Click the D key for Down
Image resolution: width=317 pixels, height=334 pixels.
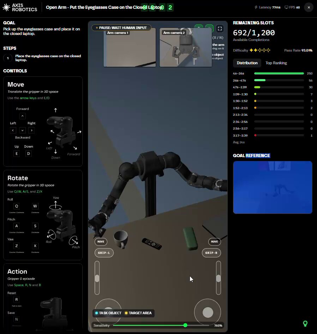click(29, 154)
